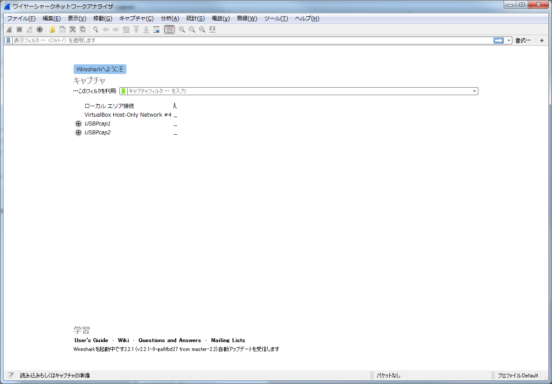Image resolution: width=552 pixels, height=384 pixels.
Task: Zoom out the main window text
Action: pyautogui.click(x=192, y=30)
